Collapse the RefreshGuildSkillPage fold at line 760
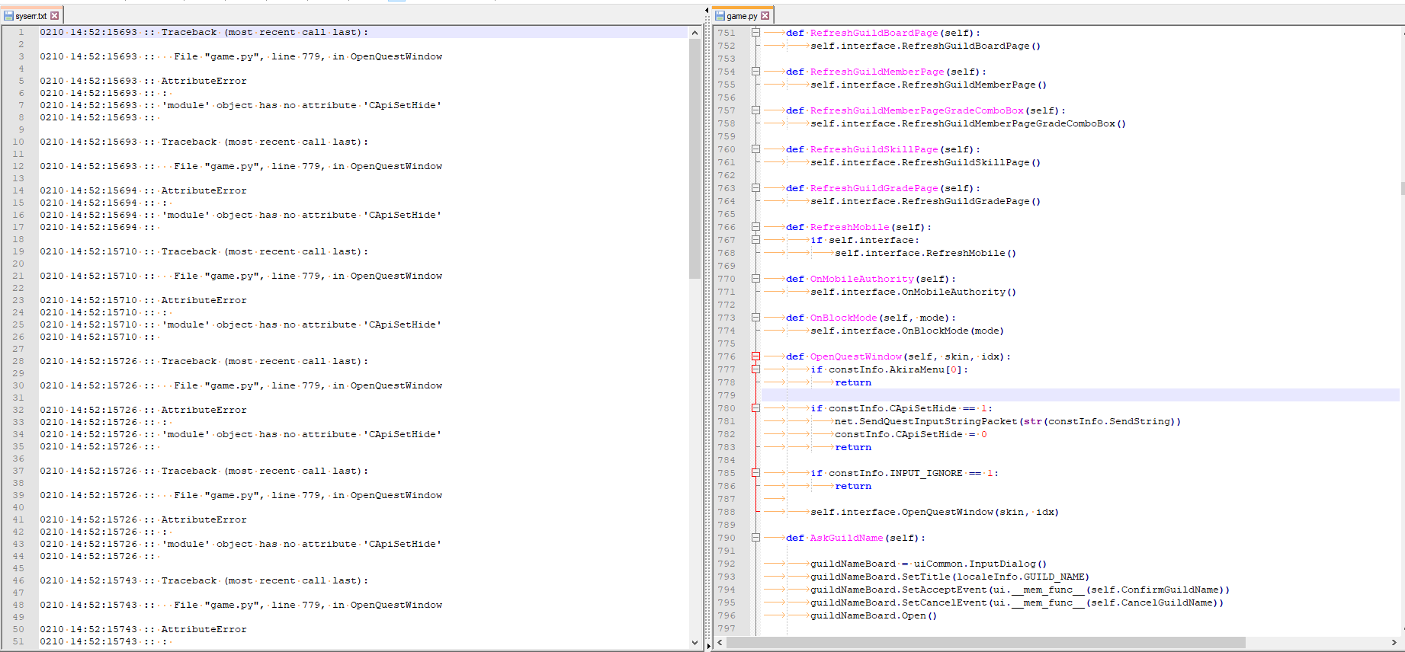The image size is (1405, 652). [755, 149]
